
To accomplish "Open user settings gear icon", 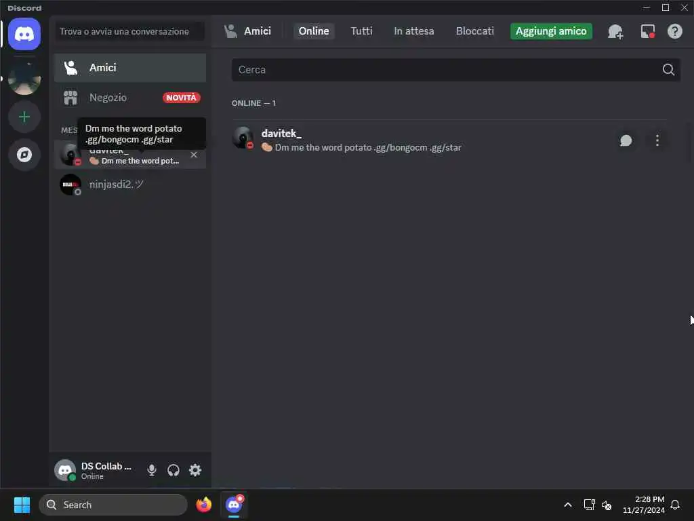I will point(195,470).
